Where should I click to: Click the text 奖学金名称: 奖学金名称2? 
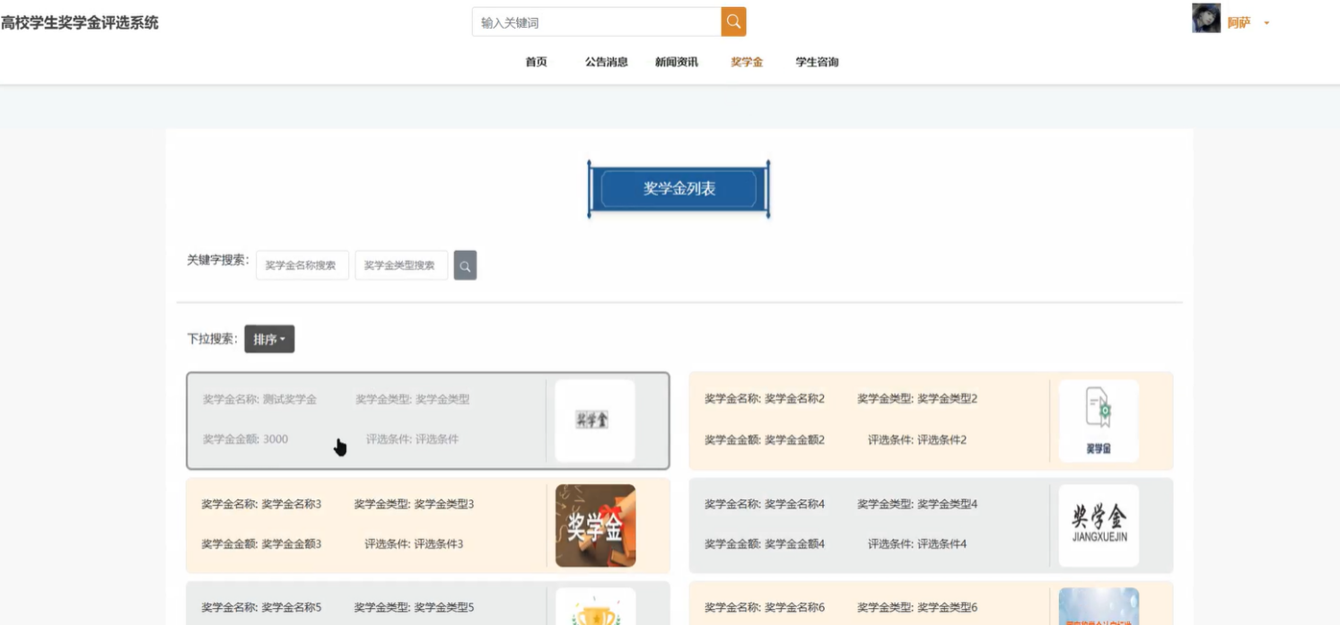click(765, 399)
